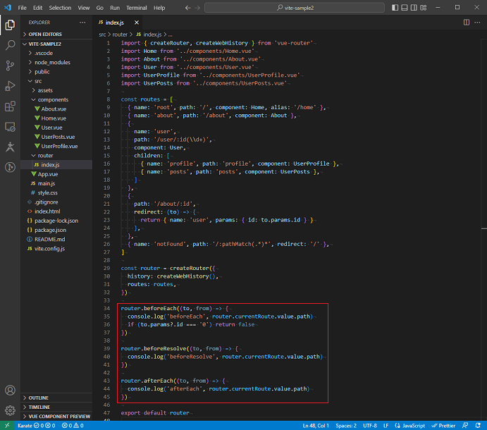Open vite.config.js in the file tree
This screenshot has height=430, width=487.
point(56,249)
